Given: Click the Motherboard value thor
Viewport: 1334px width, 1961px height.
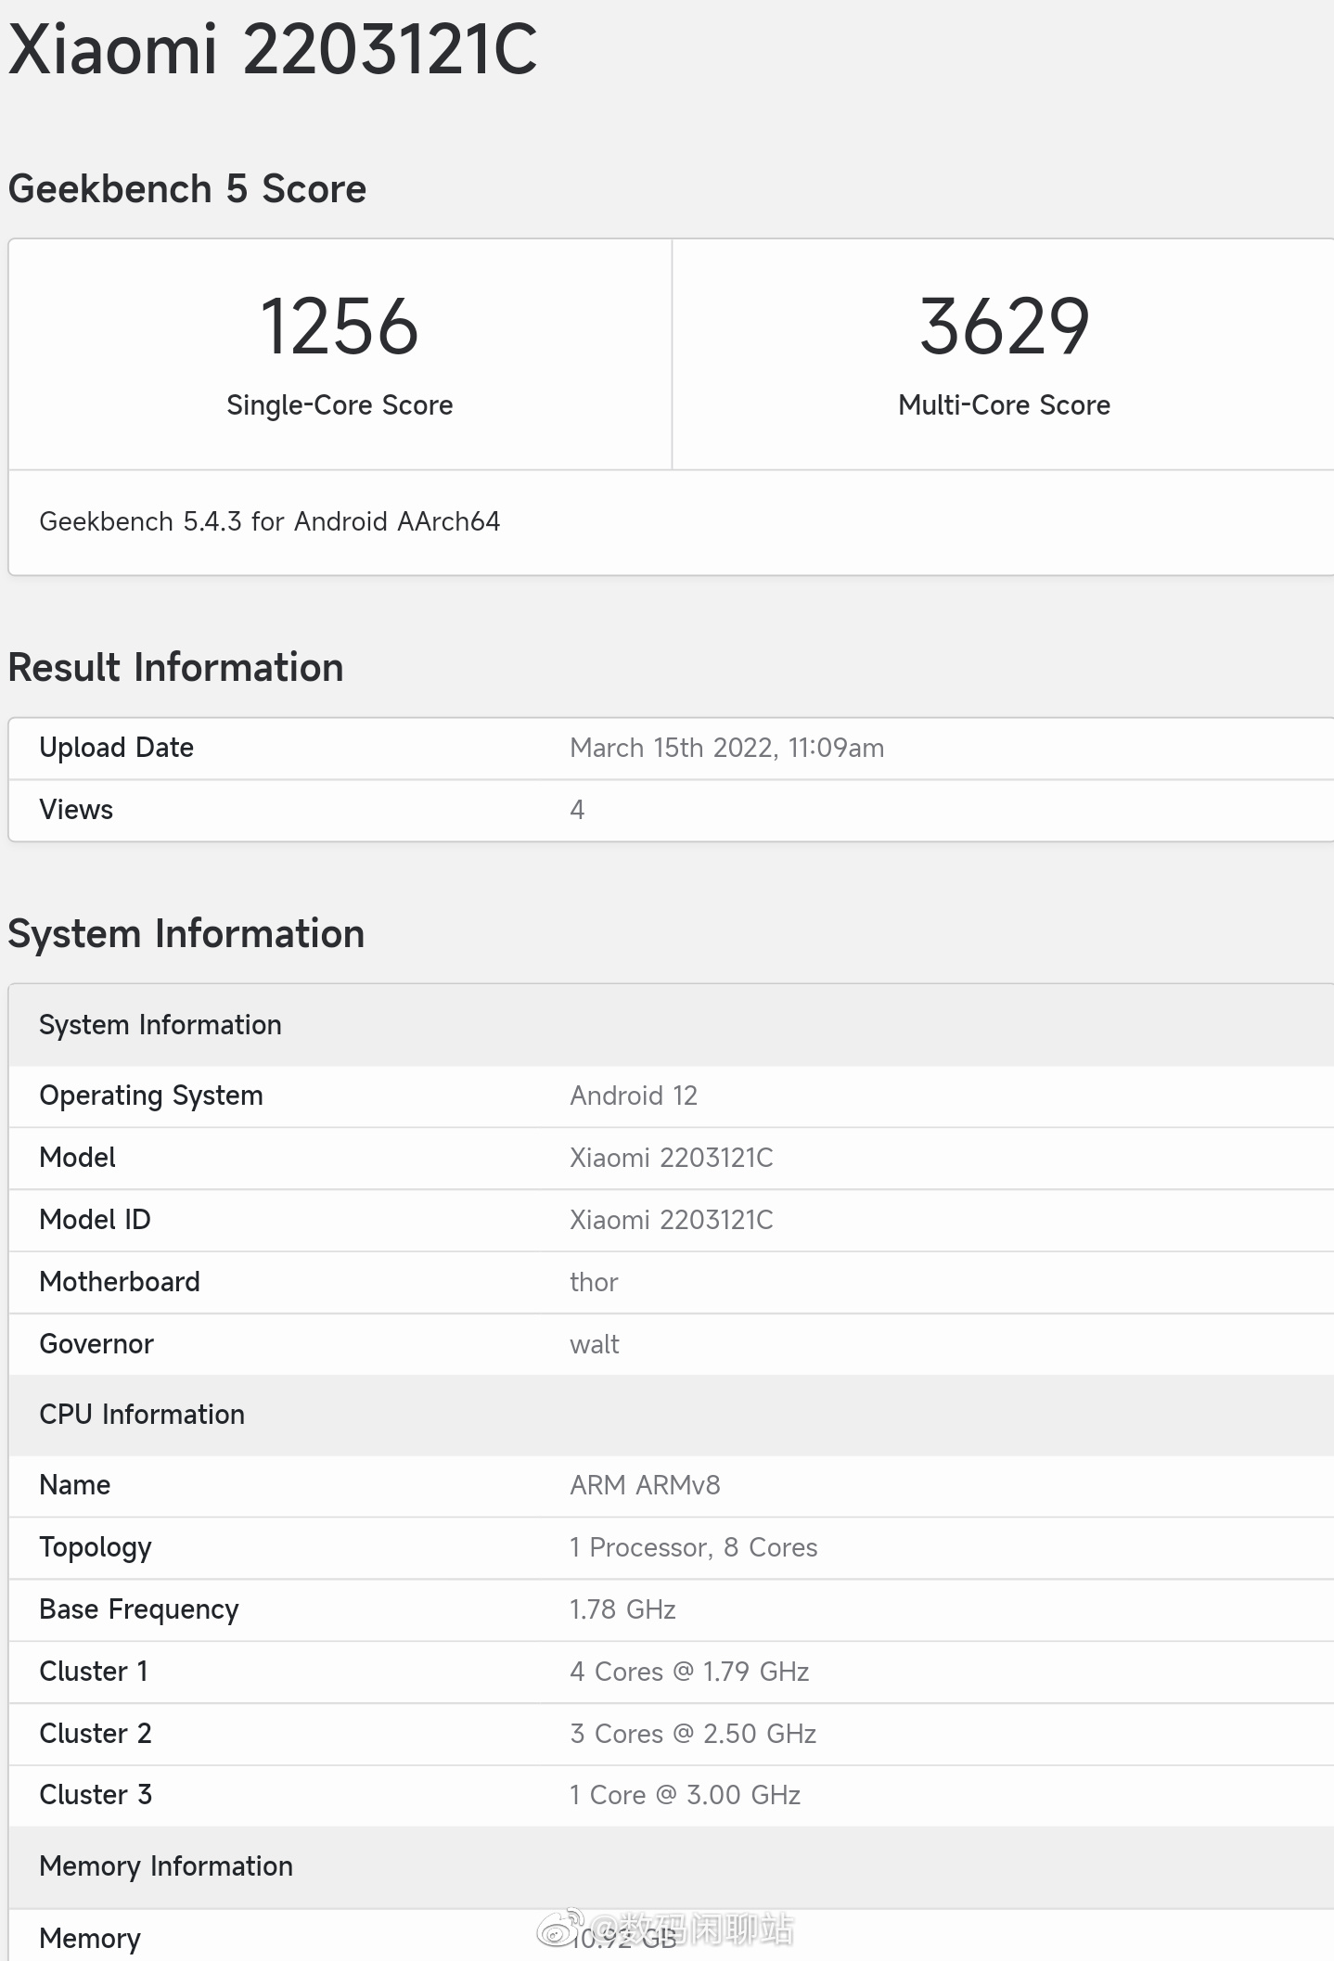Looking at the screenshot, I should click(x=594, y=1282).
